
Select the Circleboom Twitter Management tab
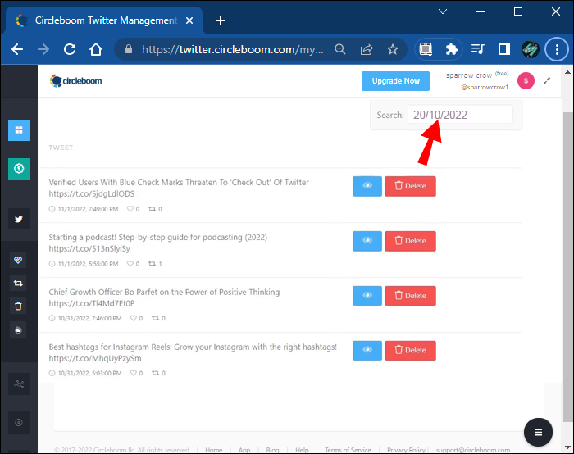coord(104,20)
